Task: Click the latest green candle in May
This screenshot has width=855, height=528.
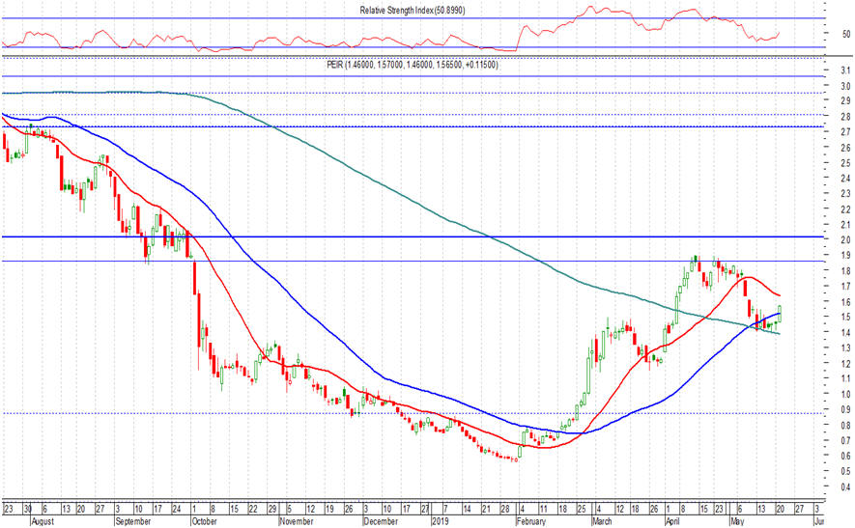Action: coord(779,313)
